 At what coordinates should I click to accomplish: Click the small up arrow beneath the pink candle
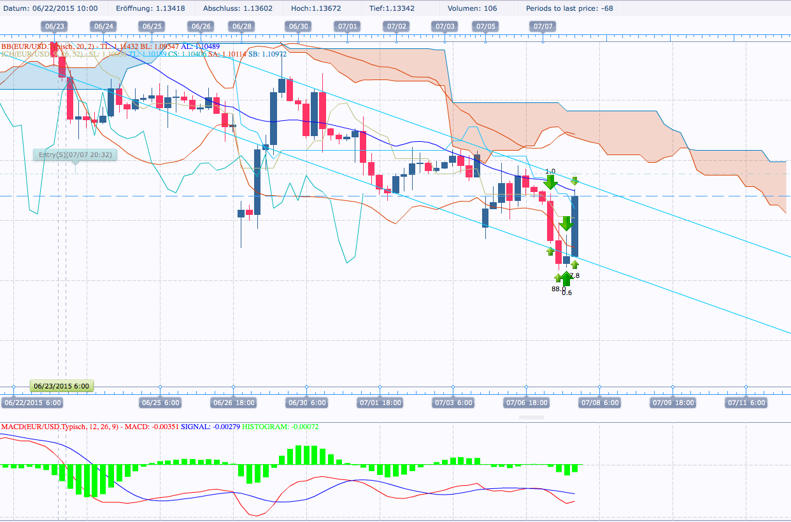point(550,251)
